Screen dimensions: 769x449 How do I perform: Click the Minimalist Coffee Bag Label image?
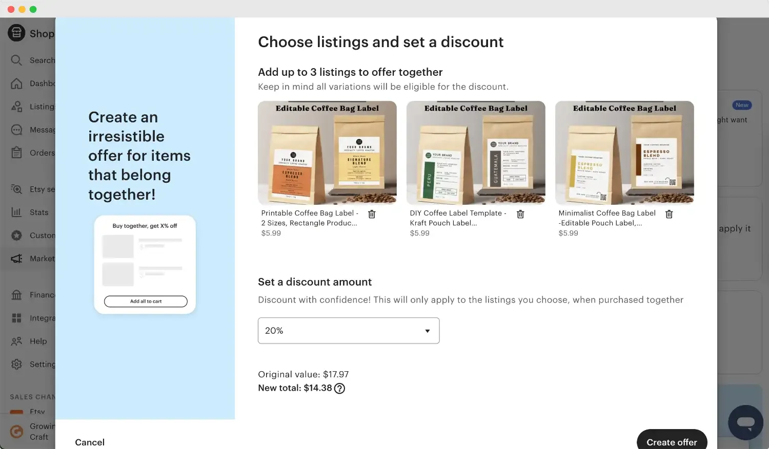(x=624, y=153)
